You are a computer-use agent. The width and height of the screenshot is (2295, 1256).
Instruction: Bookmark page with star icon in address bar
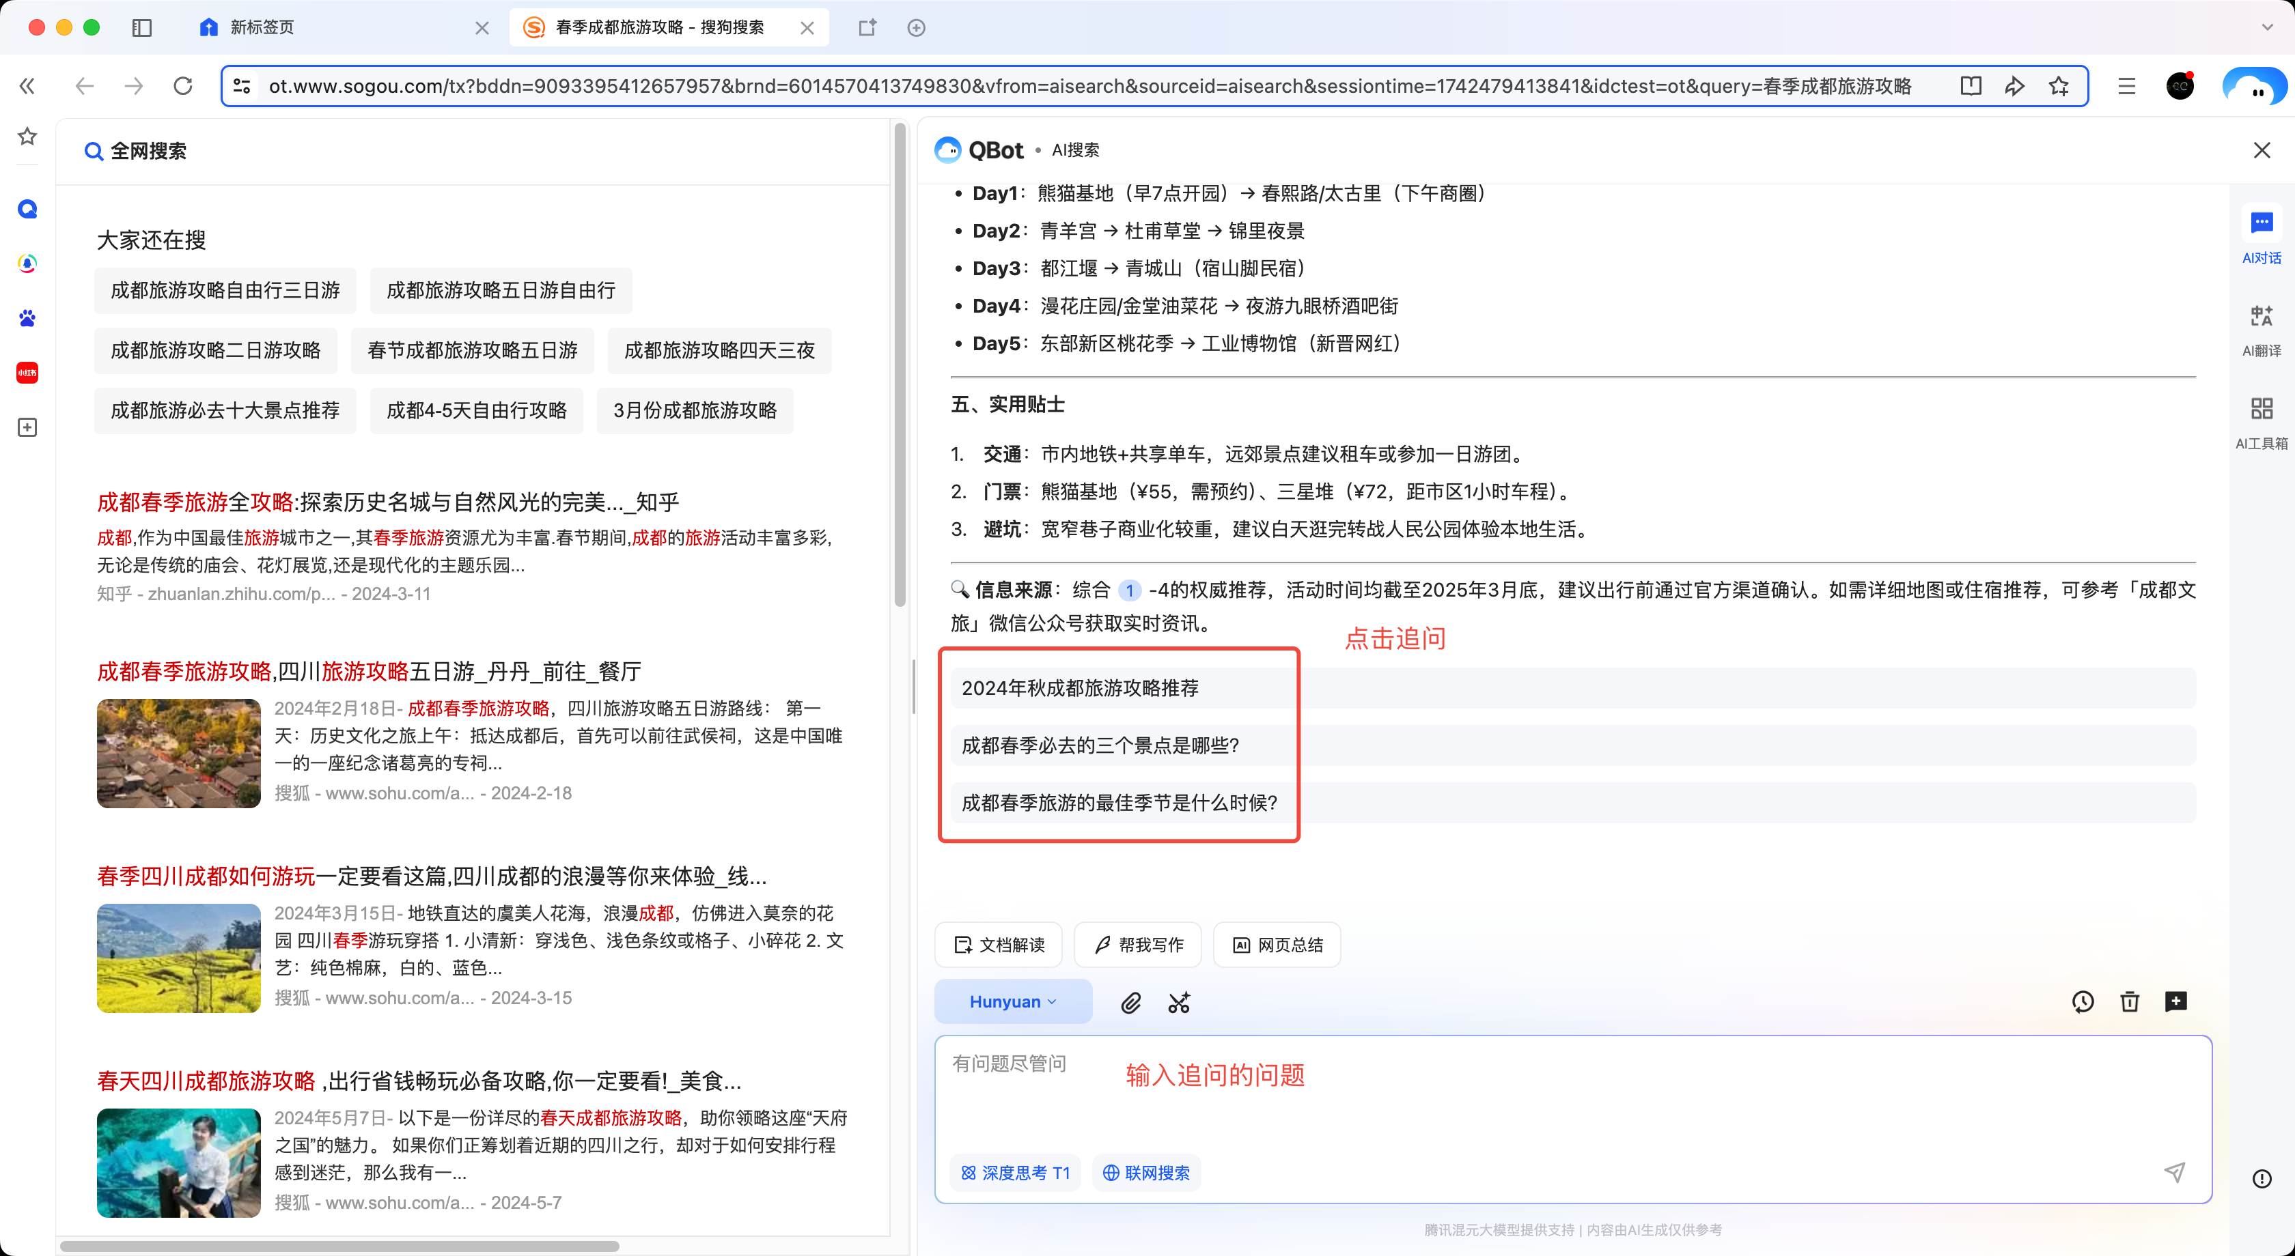point(2058,86)
